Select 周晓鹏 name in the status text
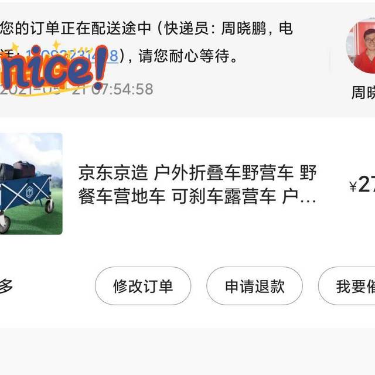Screen dimensions: 375x375 [244, 29]
